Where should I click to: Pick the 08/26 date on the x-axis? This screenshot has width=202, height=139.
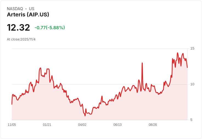pos(153,125)
